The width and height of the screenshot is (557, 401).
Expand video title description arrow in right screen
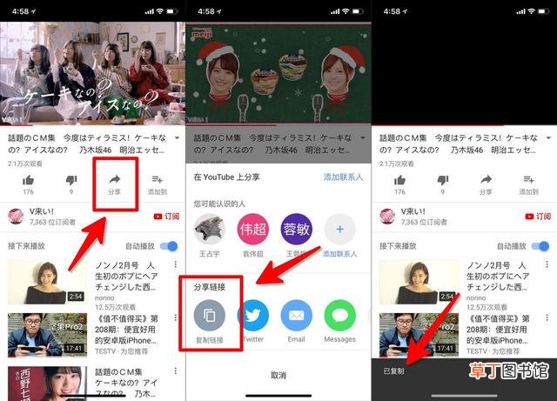[x=548, y=137]
